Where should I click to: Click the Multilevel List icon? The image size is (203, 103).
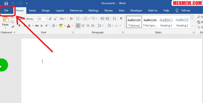(x=93, y=19)
